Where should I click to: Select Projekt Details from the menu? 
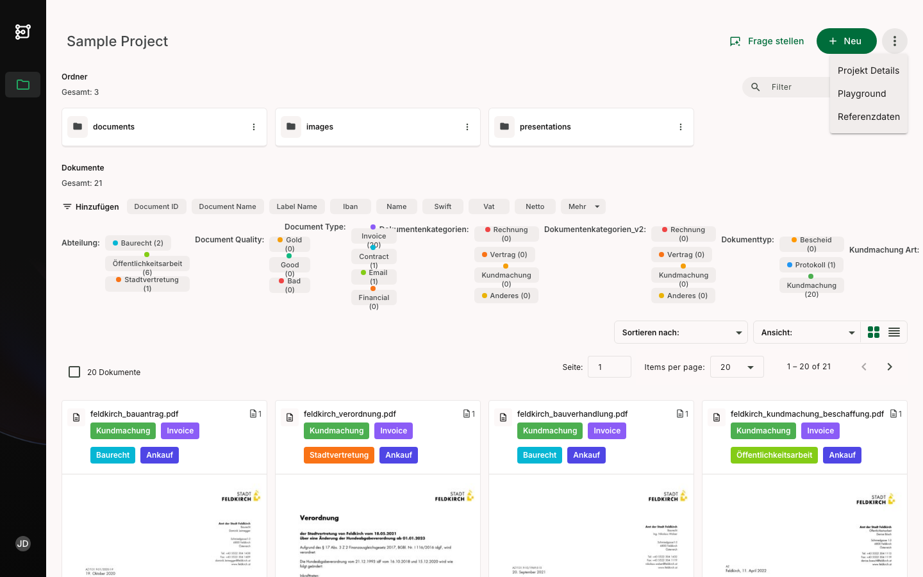(869, 71)
